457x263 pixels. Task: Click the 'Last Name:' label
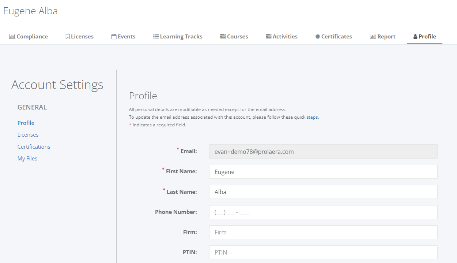(x=182, y=192)
